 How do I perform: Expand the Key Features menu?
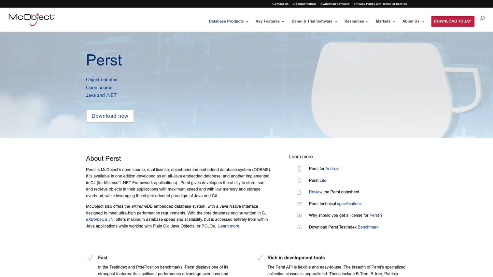coord(270,21)
